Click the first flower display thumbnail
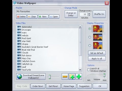This screenshot has width=122, height=91. [x=98, y=29]
